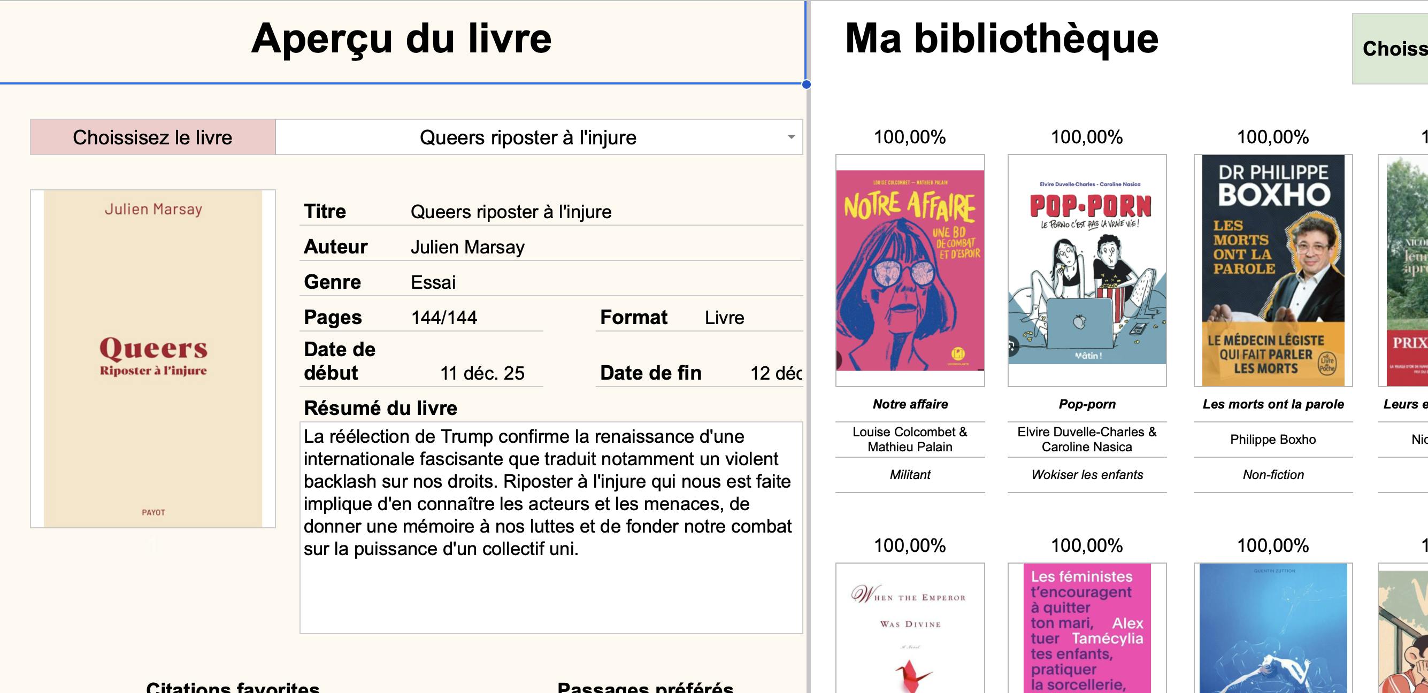Click the Auteur value Julien Marsay
1428x693 pixels.
[468, 247]
